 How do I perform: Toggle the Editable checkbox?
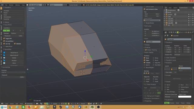point(15,44)
